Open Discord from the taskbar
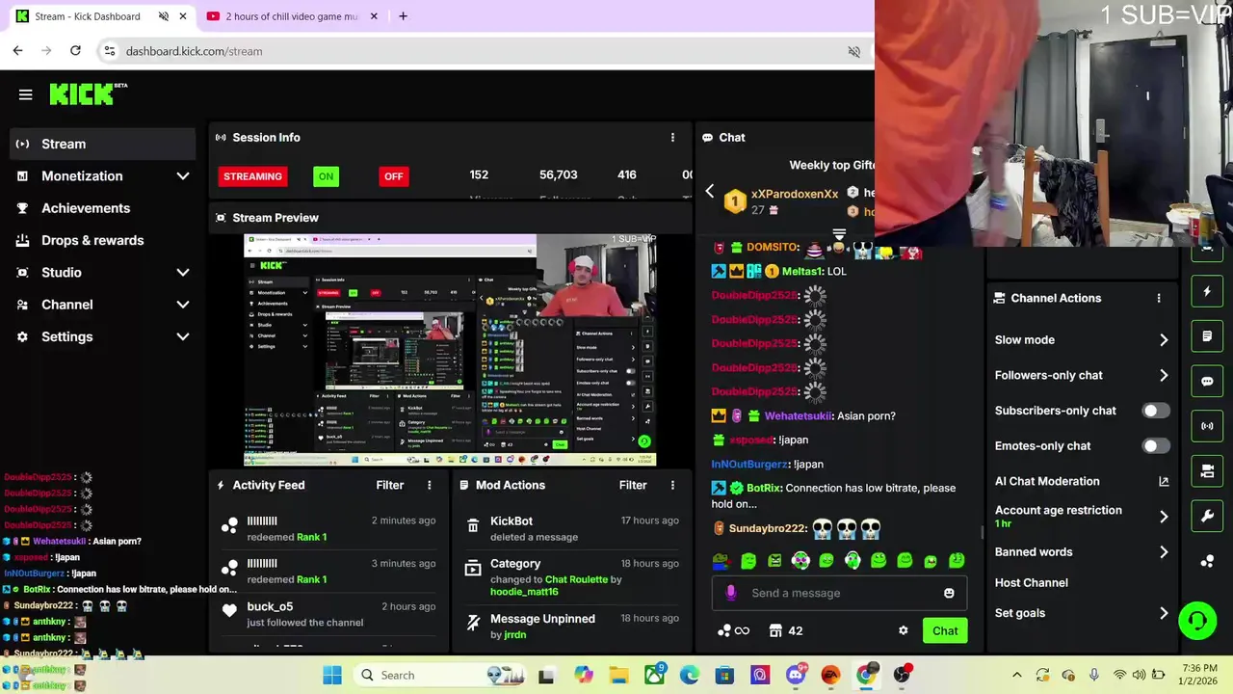 coord(796,675)
